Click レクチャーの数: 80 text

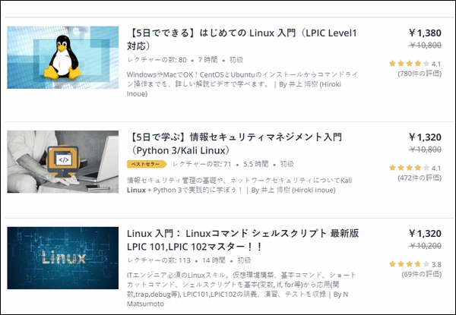coord(157,60)
